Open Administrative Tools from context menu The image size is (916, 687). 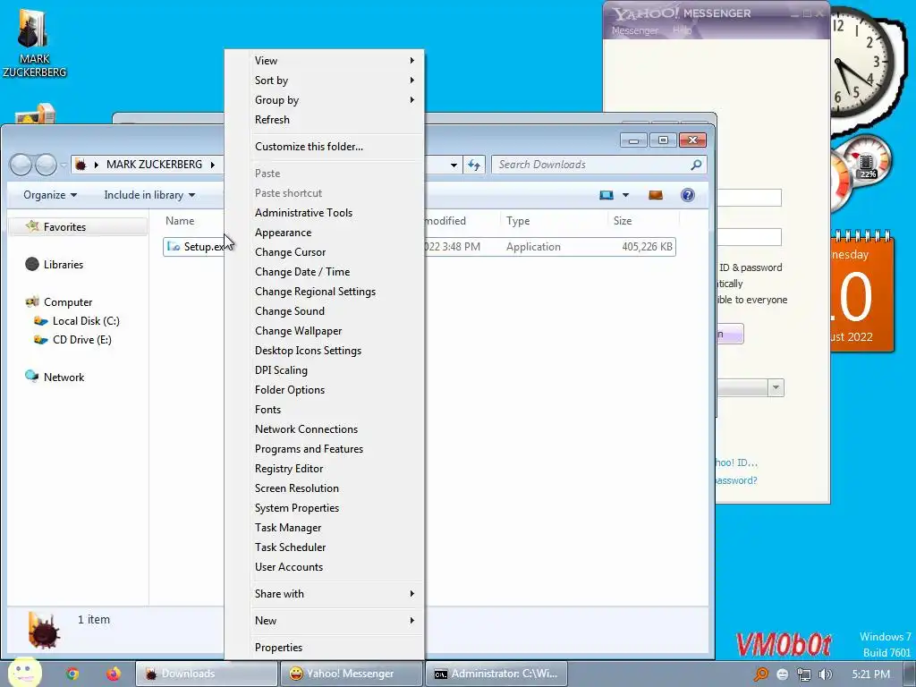[324, 213]
